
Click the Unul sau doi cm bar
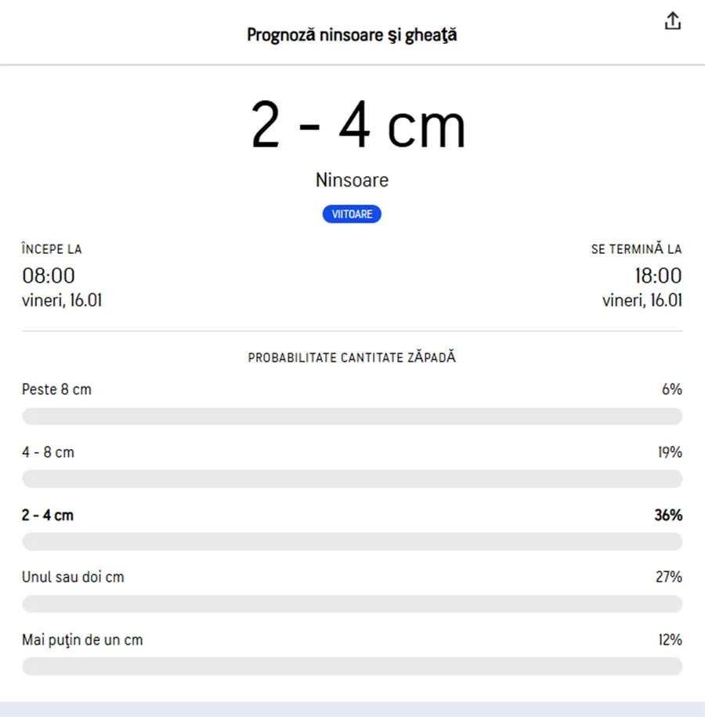coord(352,604)
